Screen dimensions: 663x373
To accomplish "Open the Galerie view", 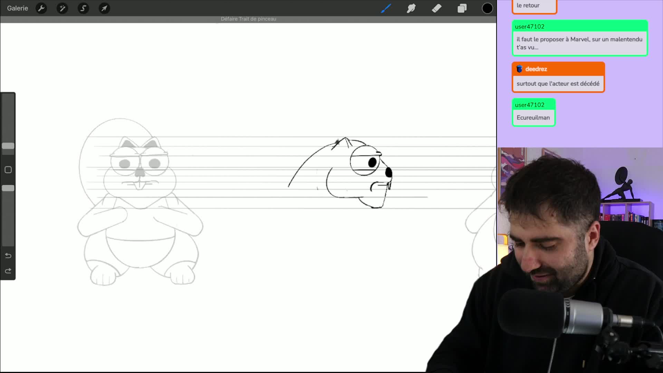I will [x=17, y=8].
